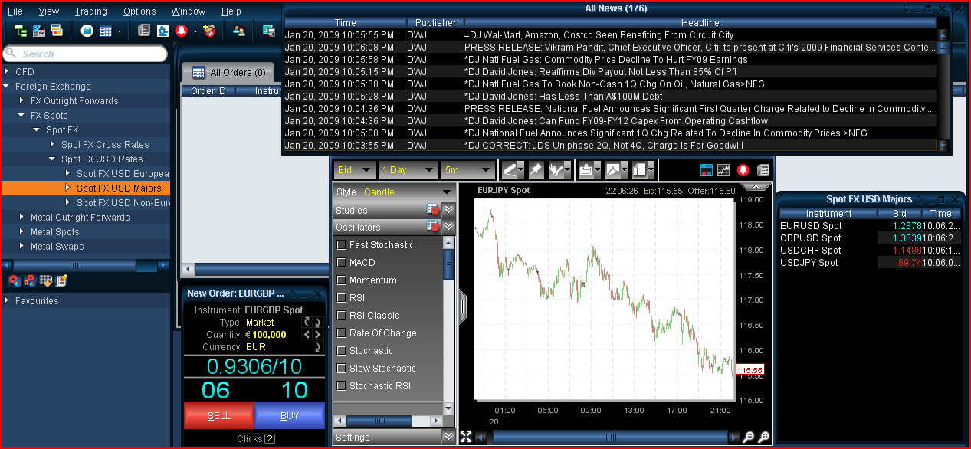971x449 pixels.
Task: Check the Fast Stochastic oscillator
Action: click(342, 245)
